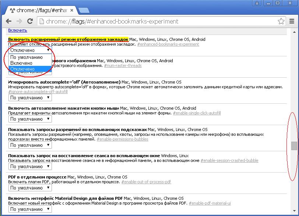Choose По умолчанию in the open dropdown list
Image resolution: width=299 pixels, height=216 pixels.
[x=30, y=57]
